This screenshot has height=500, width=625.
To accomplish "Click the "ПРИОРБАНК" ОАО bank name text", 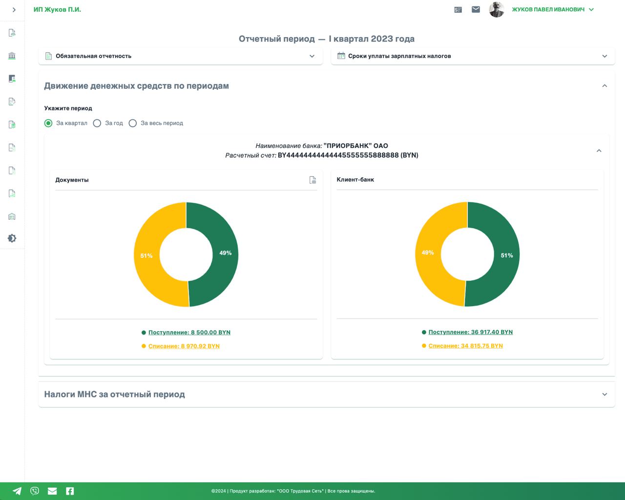I will pos(356,146).
